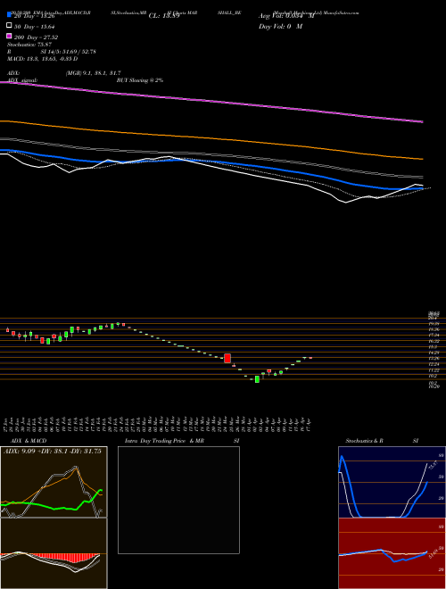Image resolution: width=446 pixels, height=589 pixels.
Task: Click the 'SI 14/3: 51.69 / 52.78' value
Action: point(69,52)
